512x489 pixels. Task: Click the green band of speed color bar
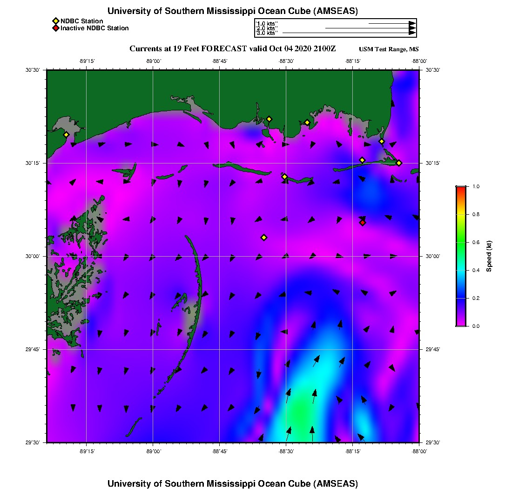[460, 242]
